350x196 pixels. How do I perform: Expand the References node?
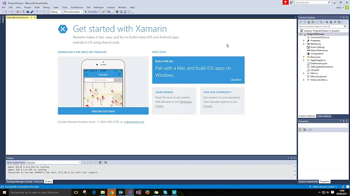304,44
